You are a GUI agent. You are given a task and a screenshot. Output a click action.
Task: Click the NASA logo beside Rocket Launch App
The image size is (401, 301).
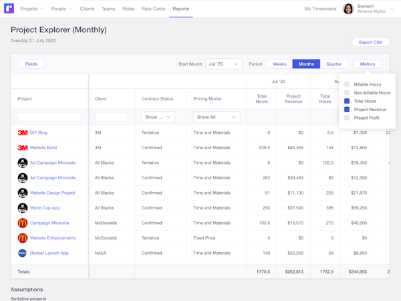click(23, 253)
